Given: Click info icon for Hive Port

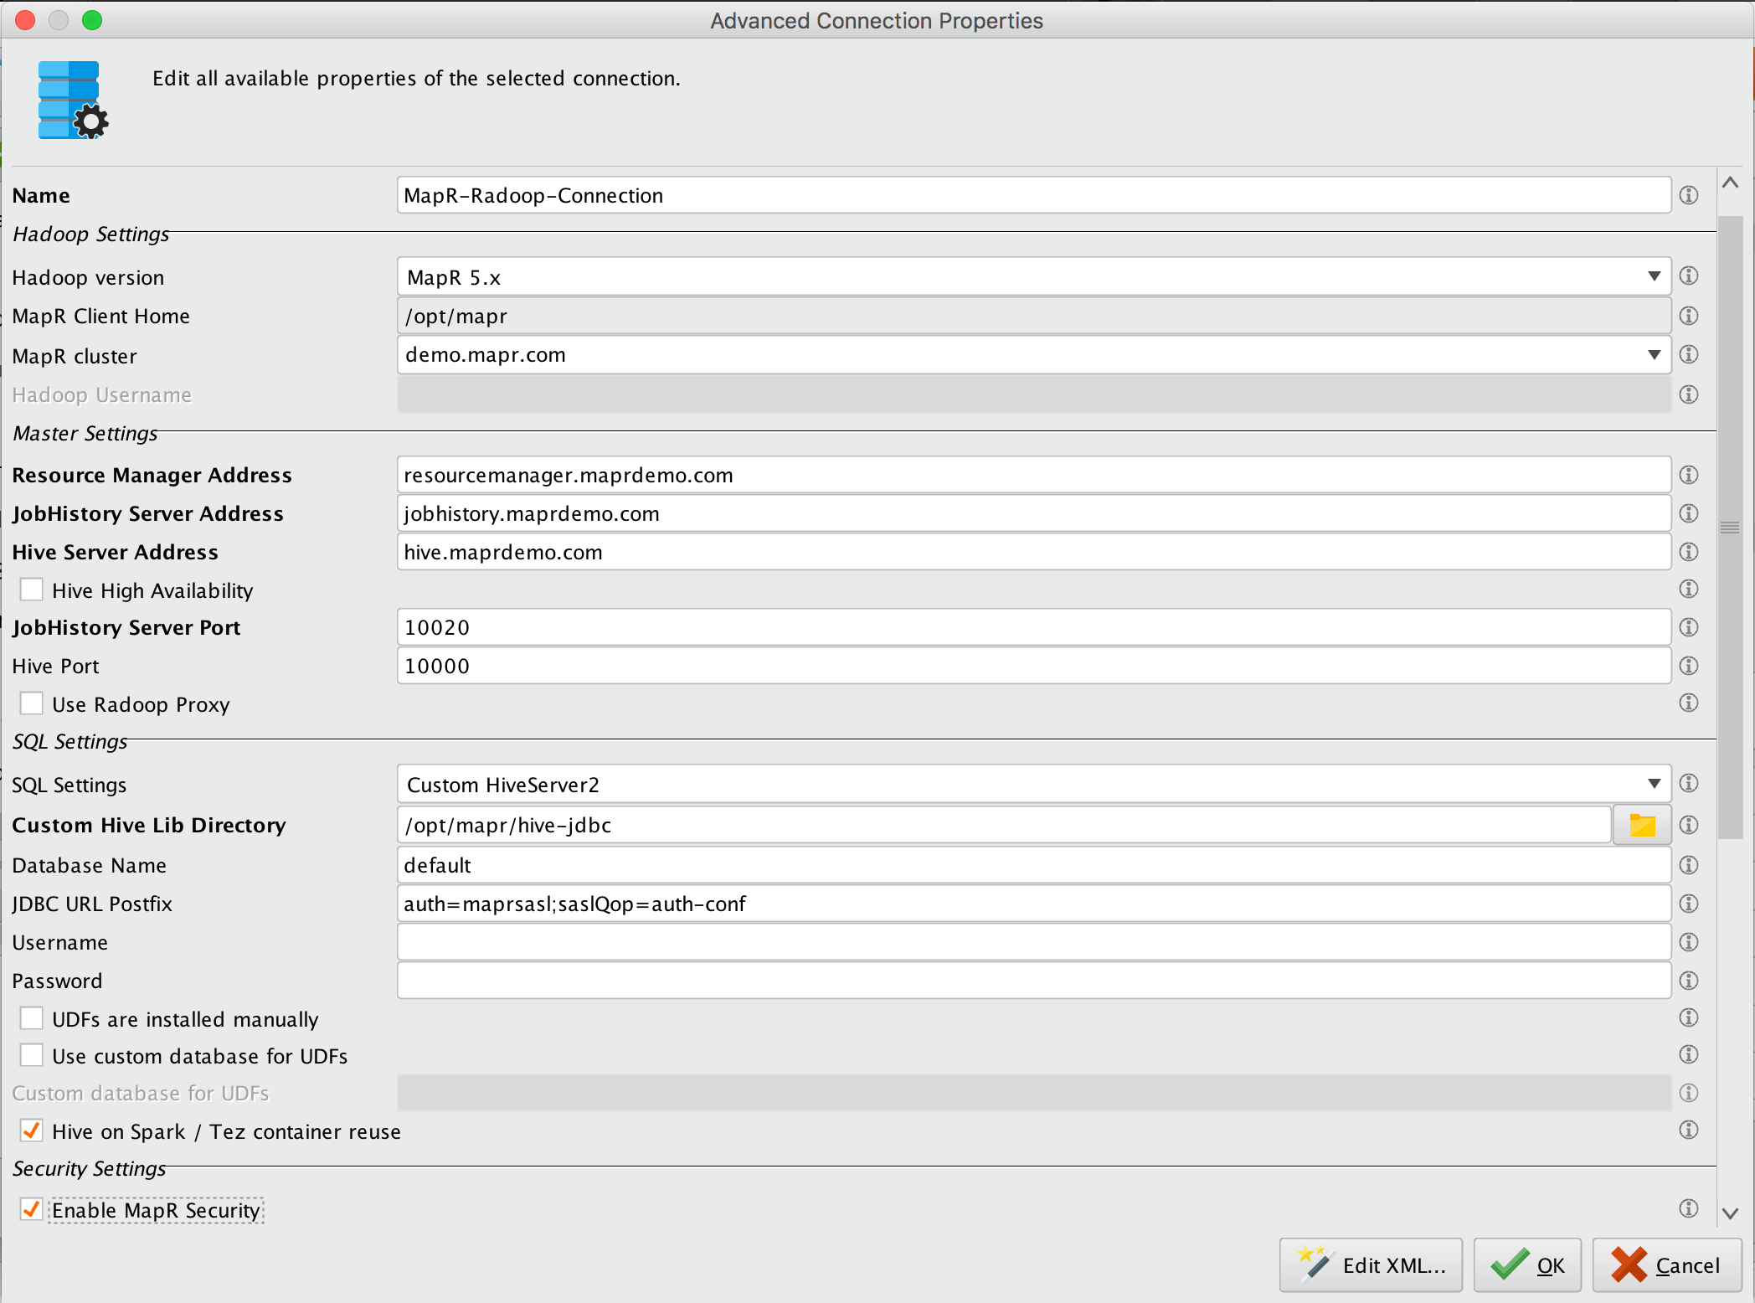Looking at the screenshot, I should click(x=1689, y=666).
